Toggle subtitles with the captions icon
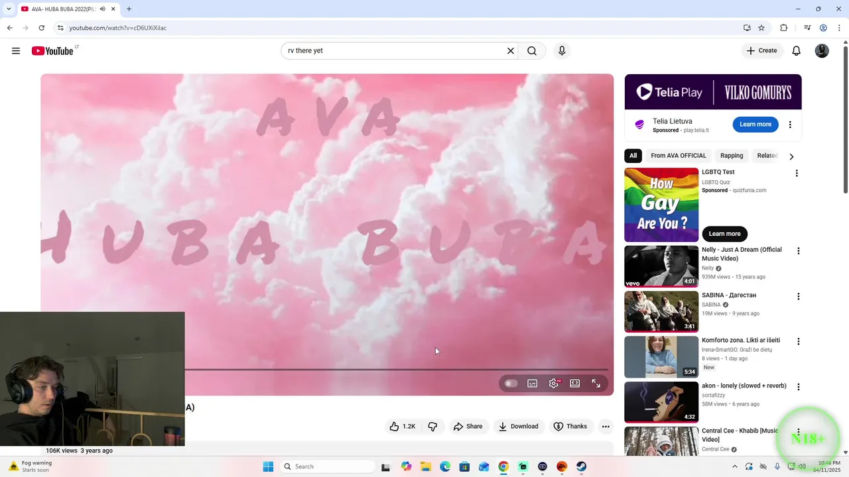This screenshot has width=849, height=477. (533, 384)
